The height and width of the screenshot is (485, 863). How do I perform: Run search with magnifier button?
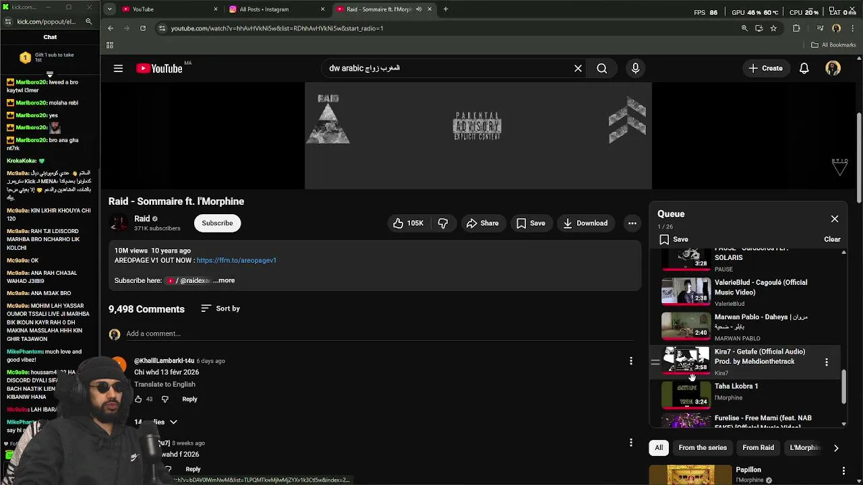[601, 68]
